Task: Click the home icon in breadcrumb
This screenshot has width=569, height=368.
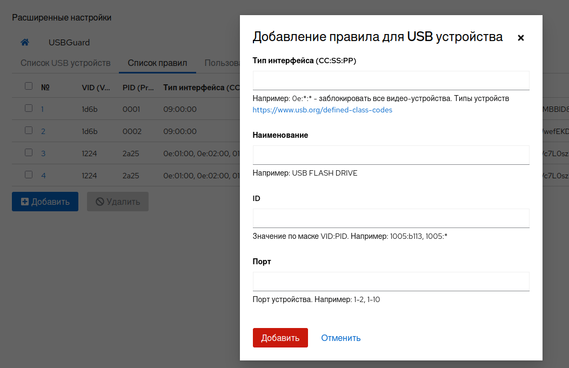Action: pyautogui.click(x=25, y=42)
